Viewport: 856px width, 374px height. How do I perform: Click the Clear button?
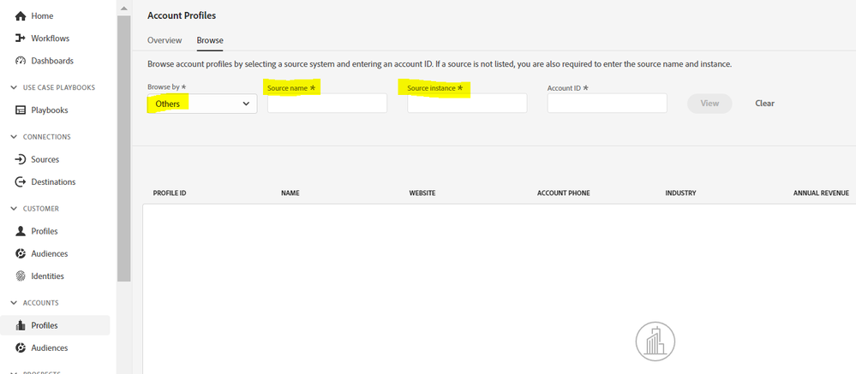click(765, 103)
